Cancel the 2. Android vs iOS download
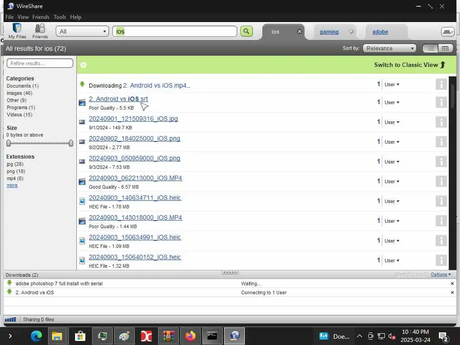 [452, 292]
